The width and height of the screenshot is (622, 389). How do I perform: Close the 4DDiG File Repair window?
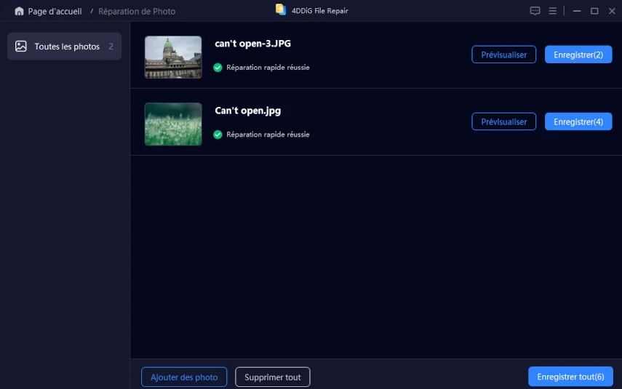(x=612, y=11)
